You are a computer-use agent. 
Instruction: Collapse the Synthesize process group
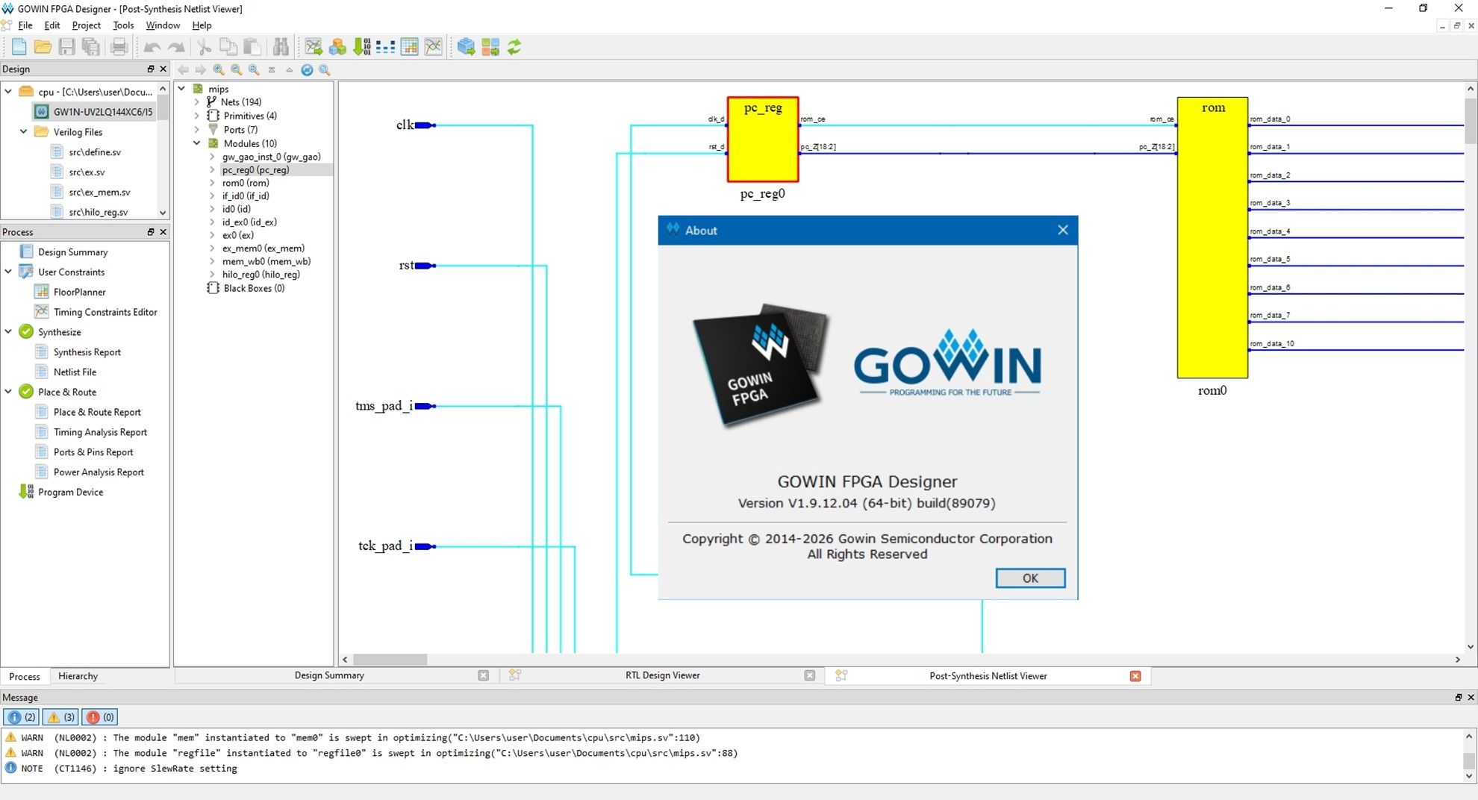(x=8, y=331)
